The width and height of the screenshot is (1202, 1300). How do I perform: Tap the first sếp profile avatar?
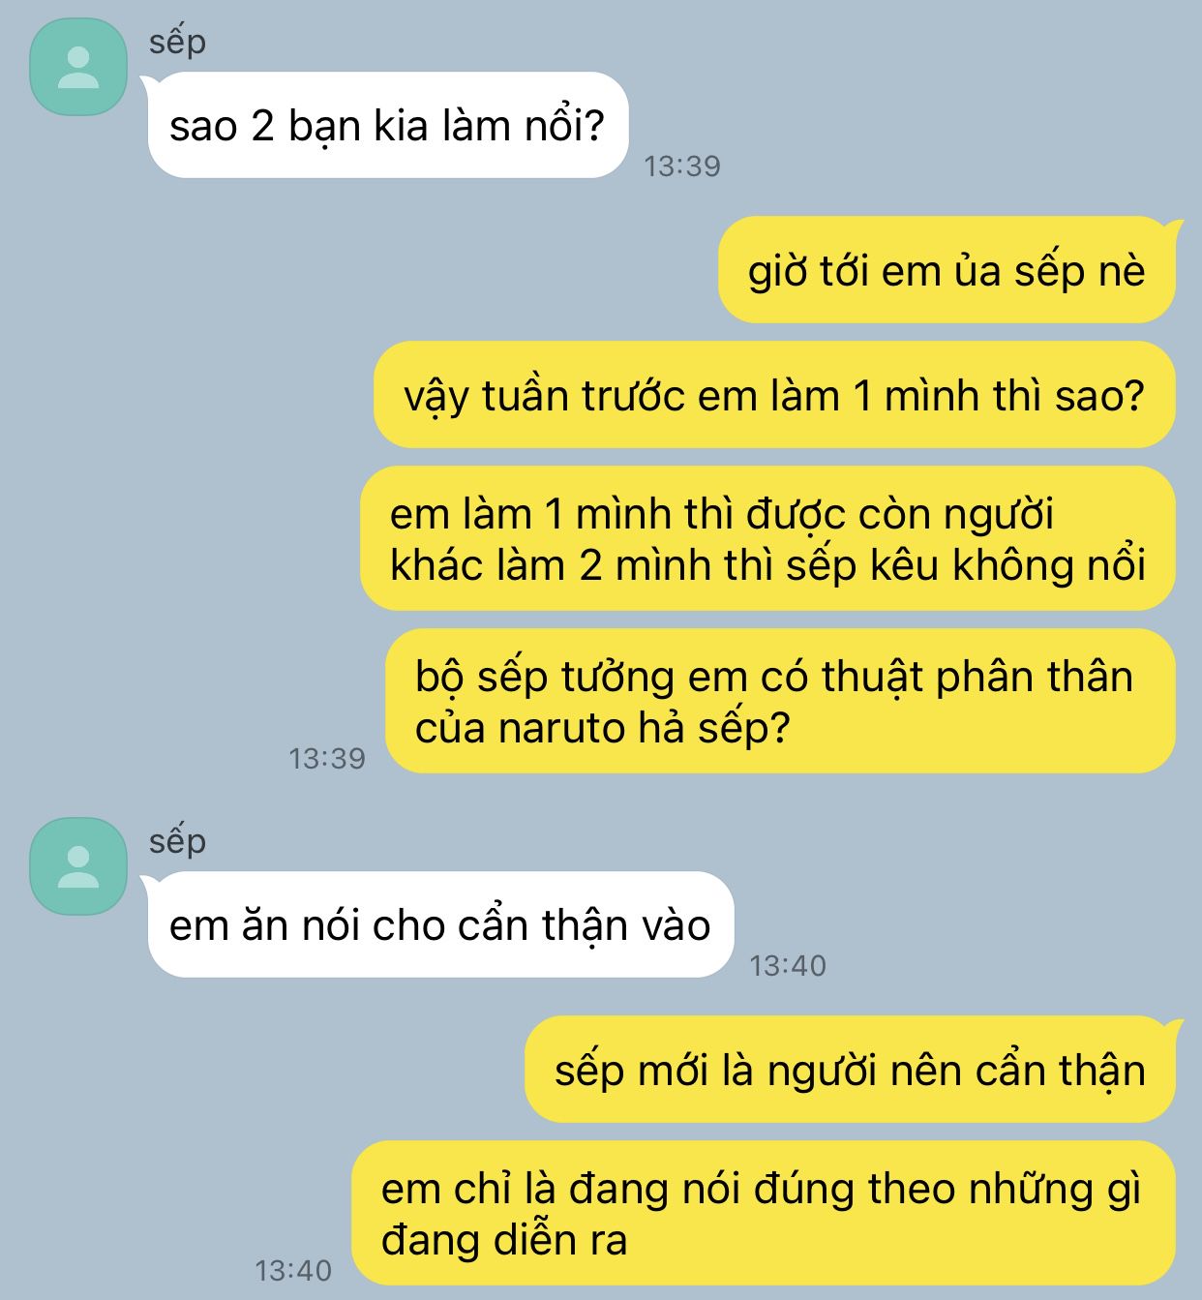pos(78,67)
